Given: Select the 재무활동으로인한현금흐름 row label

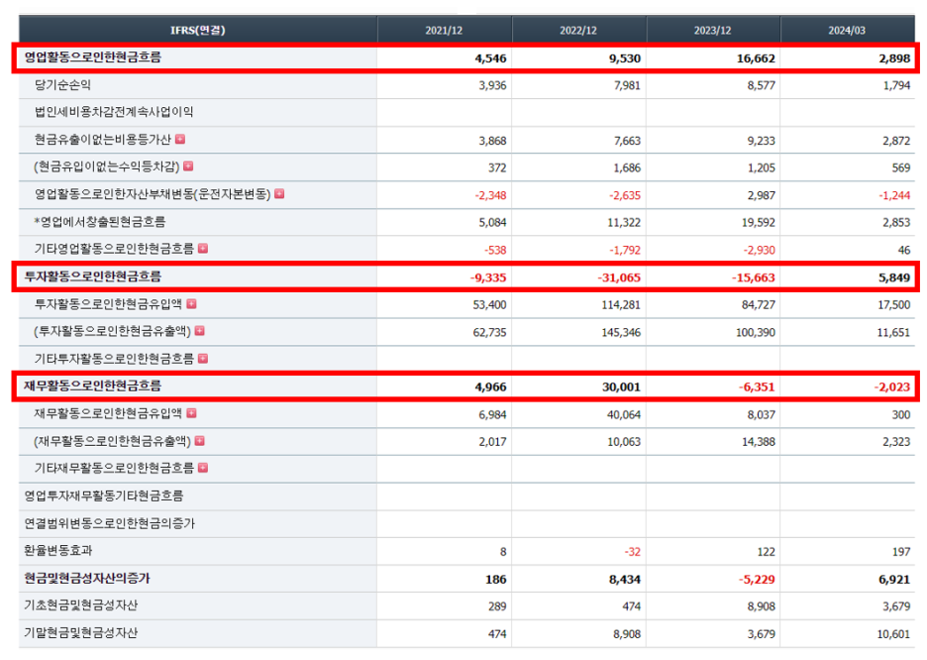Looking at the screenshot, I should (92, 386).
